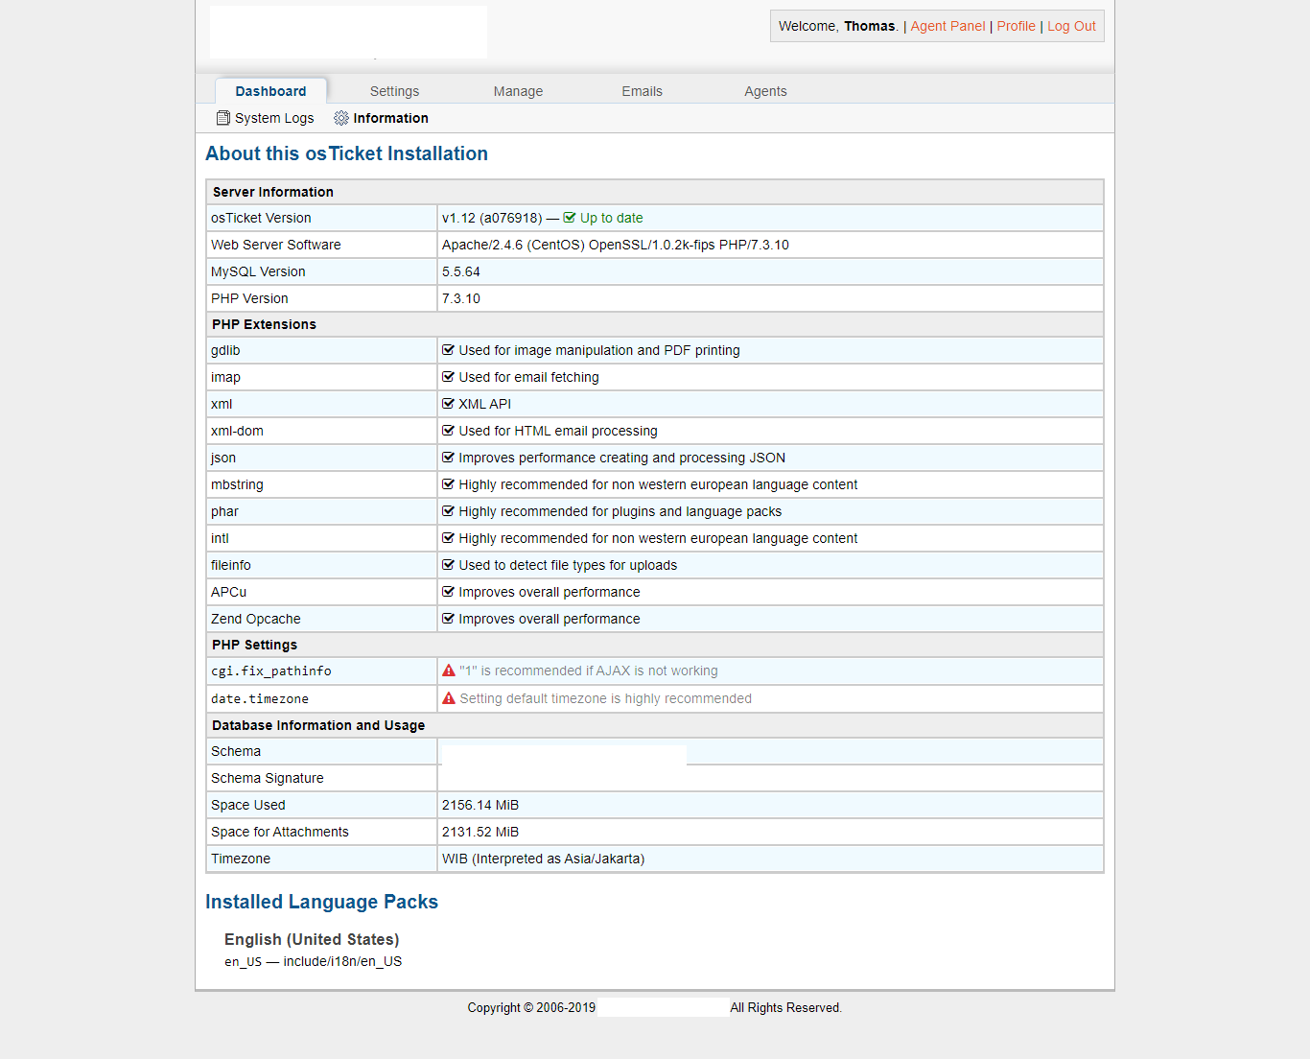This screenshot has height=1059, width=1310.
Task: Click the check icon in APCu row
Action: 448,592
